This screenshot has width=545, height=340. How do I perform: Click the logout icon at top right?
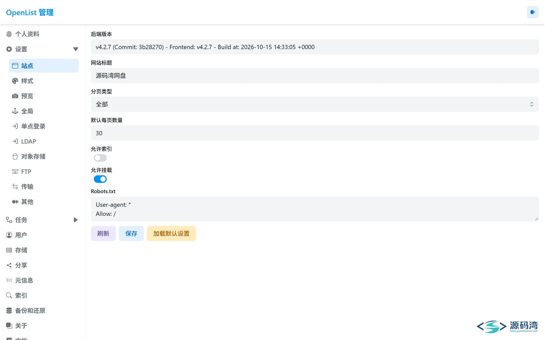[x=533, y=12]
